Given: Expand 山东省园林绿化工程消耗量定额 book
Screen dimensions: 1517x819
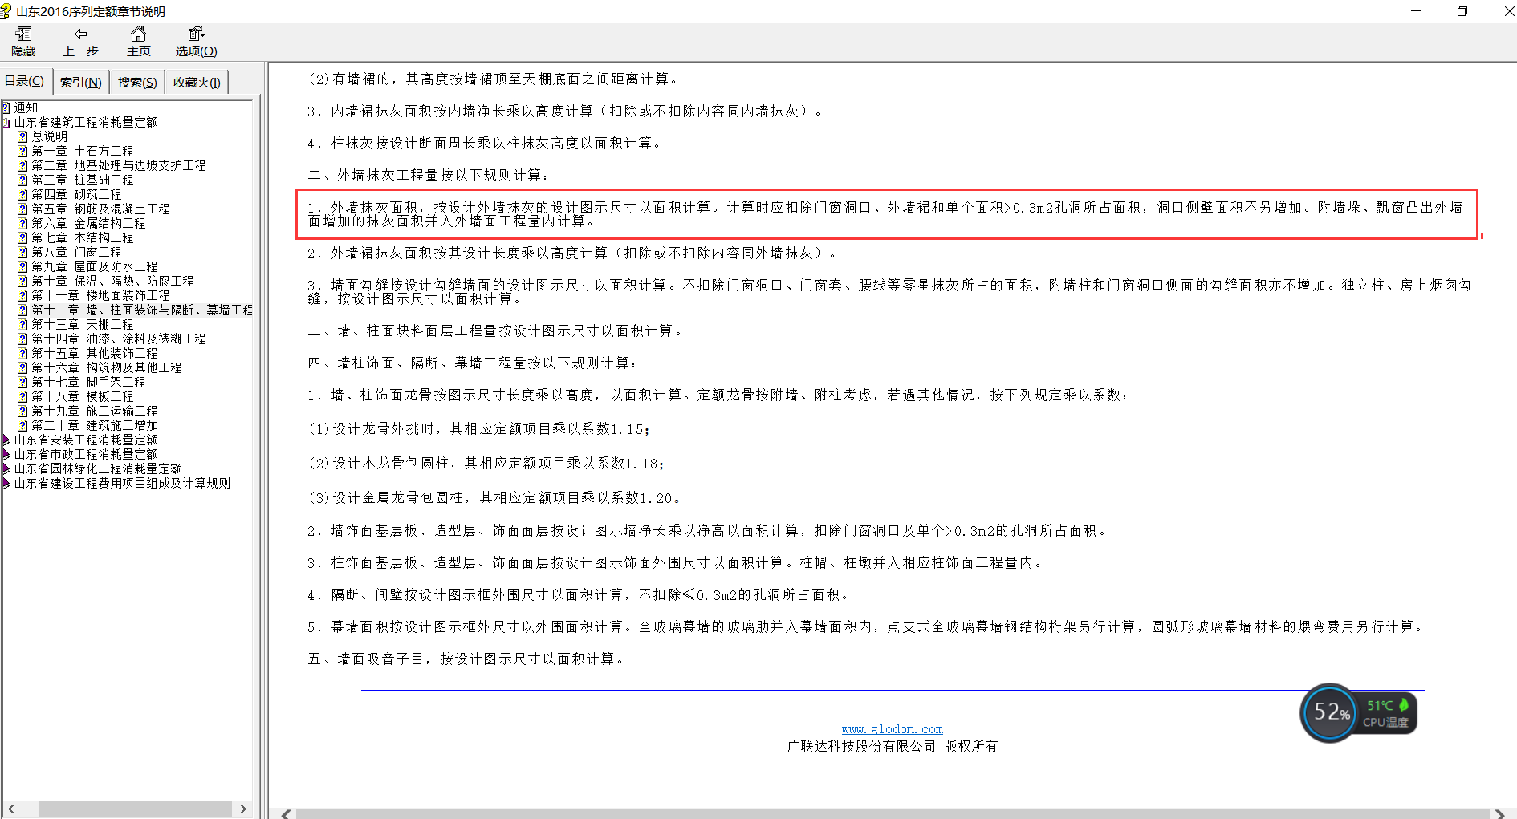Looking at the screenshot, I should (x=6, y=468).
